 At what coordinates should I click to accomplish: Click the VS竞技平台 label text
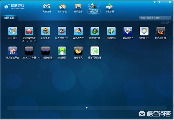coord(144,38)
